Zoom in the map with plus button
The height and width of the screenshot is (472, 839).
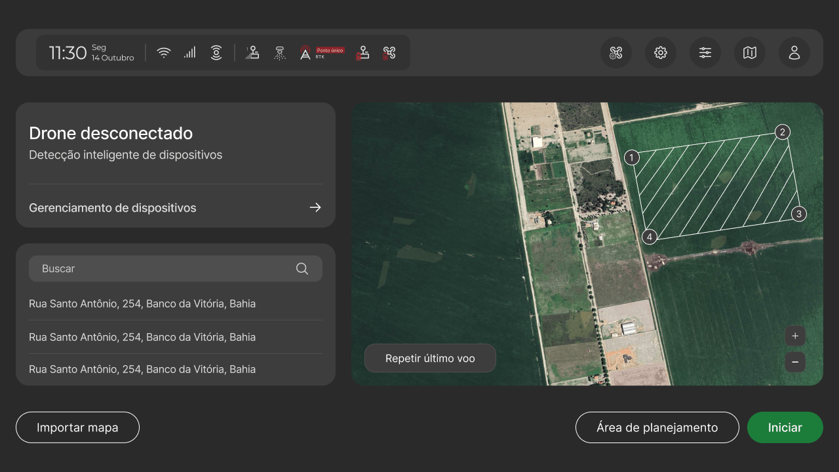[x=795, y=336]
